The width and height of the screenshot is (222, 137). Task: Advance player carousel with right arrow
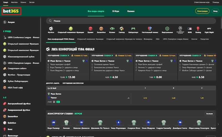(x=218, y=124)
